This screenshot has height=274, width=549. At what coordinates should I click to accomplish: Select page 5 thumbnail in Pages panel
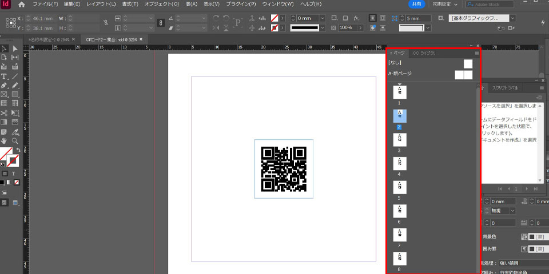tap(400, 187)
